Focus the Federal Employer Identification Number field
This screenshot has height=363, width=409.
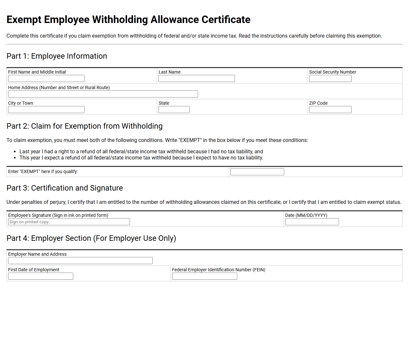[x=204, y=276]
